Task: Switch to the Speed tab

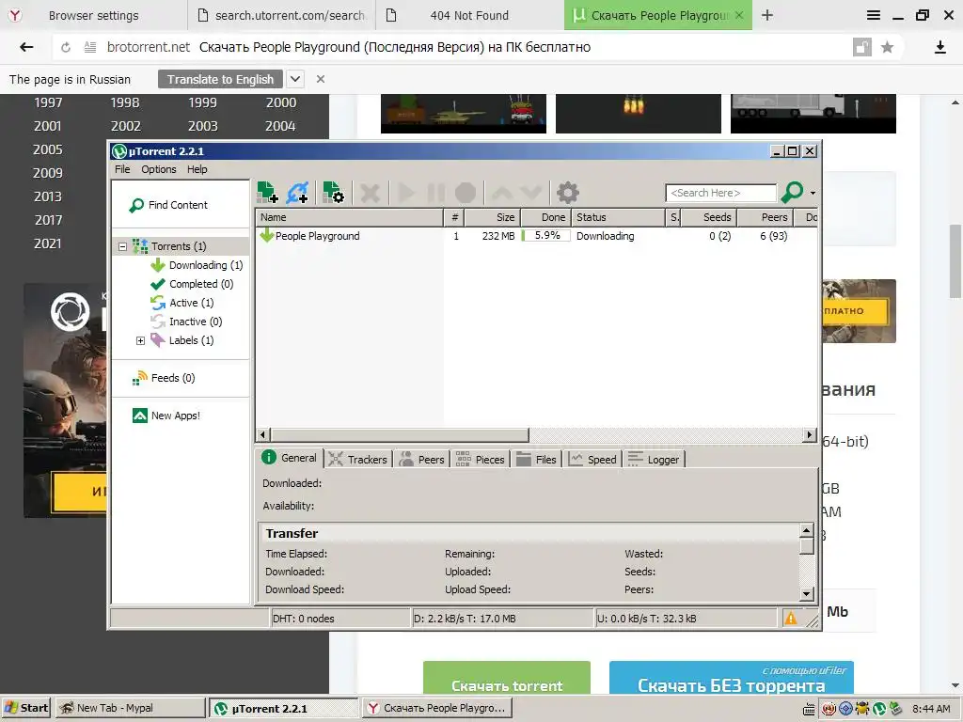Action: point(592,460)
